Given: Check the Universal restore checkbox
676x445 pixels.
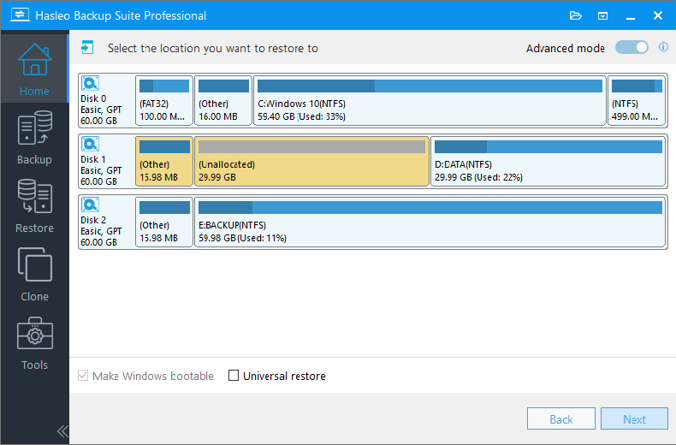Looking at the screenshot, I should pos(234,376).
